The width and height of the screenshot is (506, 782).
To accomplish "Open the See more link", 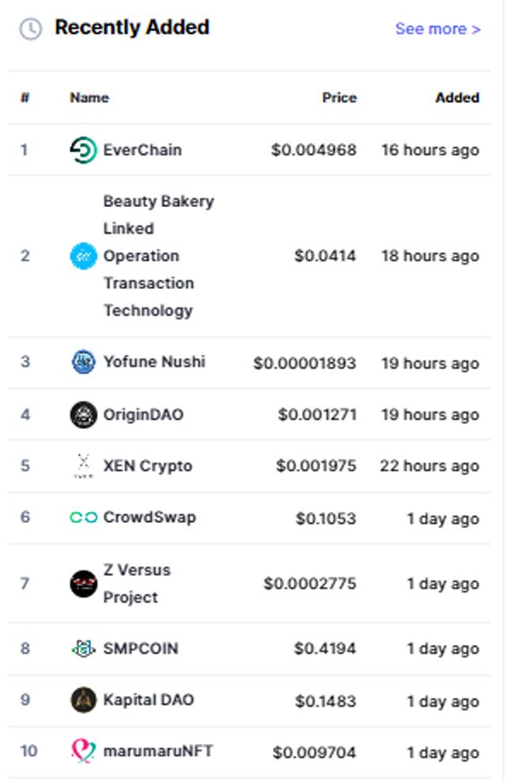I will pyautogui.click(x=438, y=29).
